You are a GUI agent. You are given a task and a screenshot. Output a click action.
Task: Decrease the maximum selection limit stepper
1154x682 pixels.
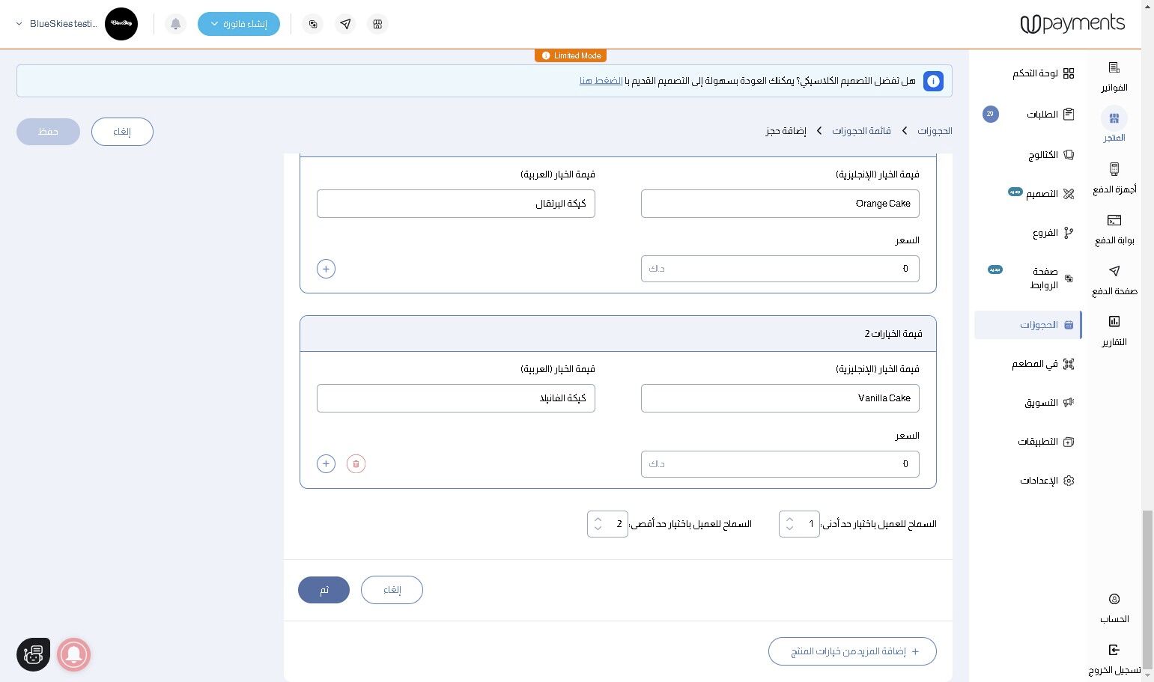point(598,529)
